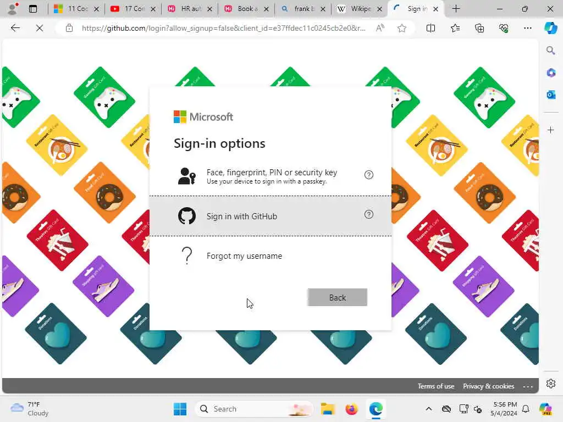563x422 pixels.
Task: Open the weather widget showing 71°F Cloudy
Action: click(x=30, y=409)
